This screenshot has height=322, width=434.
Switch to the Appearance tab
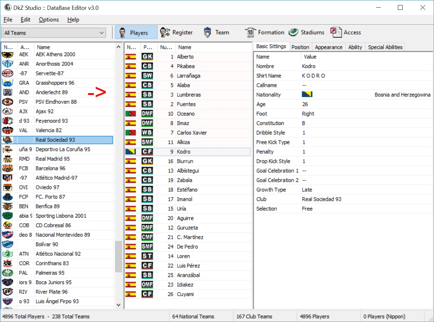(329, 47)
